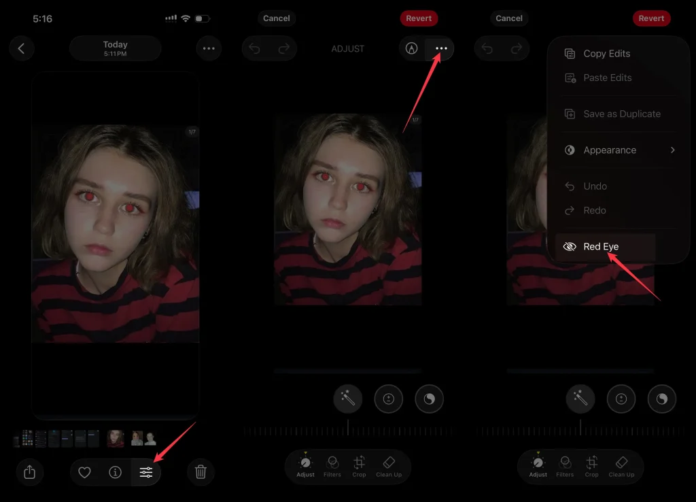Open the three-dot menu in the edit toolbar

pyautogui.click(x=440, y=48)
